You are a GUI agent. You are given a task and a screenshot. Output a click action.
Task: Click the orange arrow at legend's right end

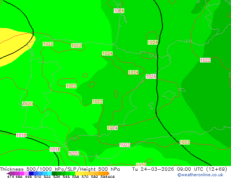(109, 173)
